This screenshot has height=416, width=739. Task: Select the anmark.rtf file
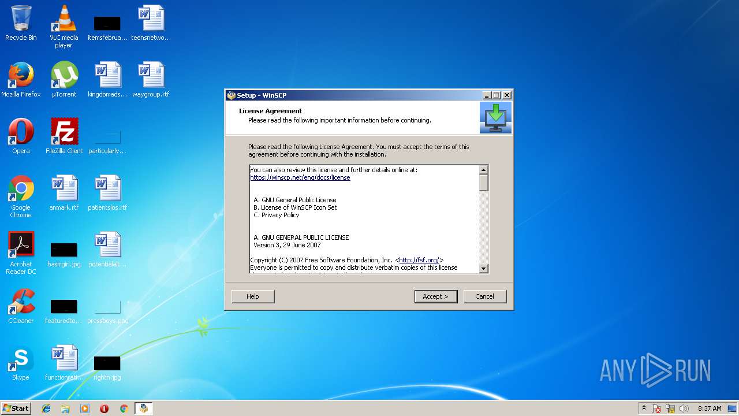pos(64,193)
